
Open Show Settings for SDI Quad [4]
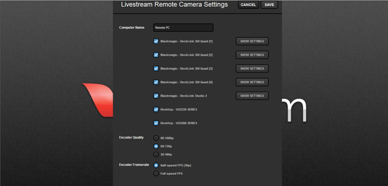point(252,82)
